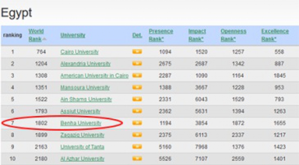Image resolution: width=299 pixels, height=165 pixels.
Task: Sort by Excellence Rank header
Action: coord(275,35)
